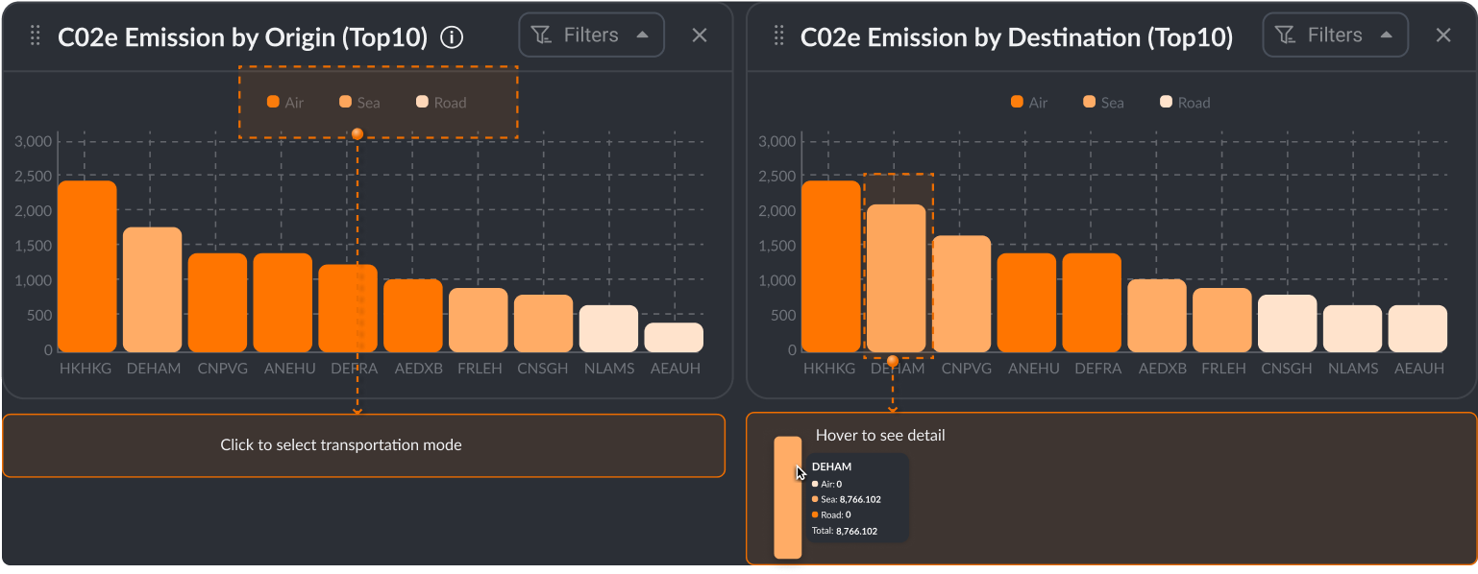Open Filters dropdown in Origin chart
The width and height of the screenshot is (1478, 574).
(591, 36)
